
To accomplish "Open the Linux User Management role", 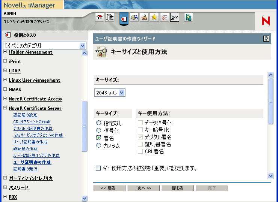I will point(35,80).
